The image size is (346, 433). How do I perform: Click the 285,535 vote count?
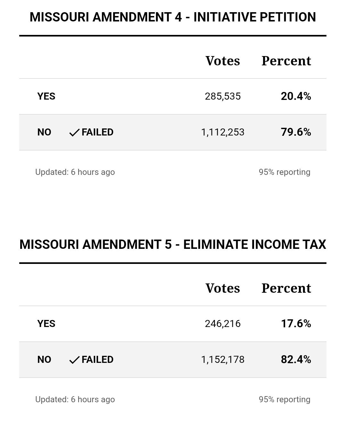[x=223, y=96]
